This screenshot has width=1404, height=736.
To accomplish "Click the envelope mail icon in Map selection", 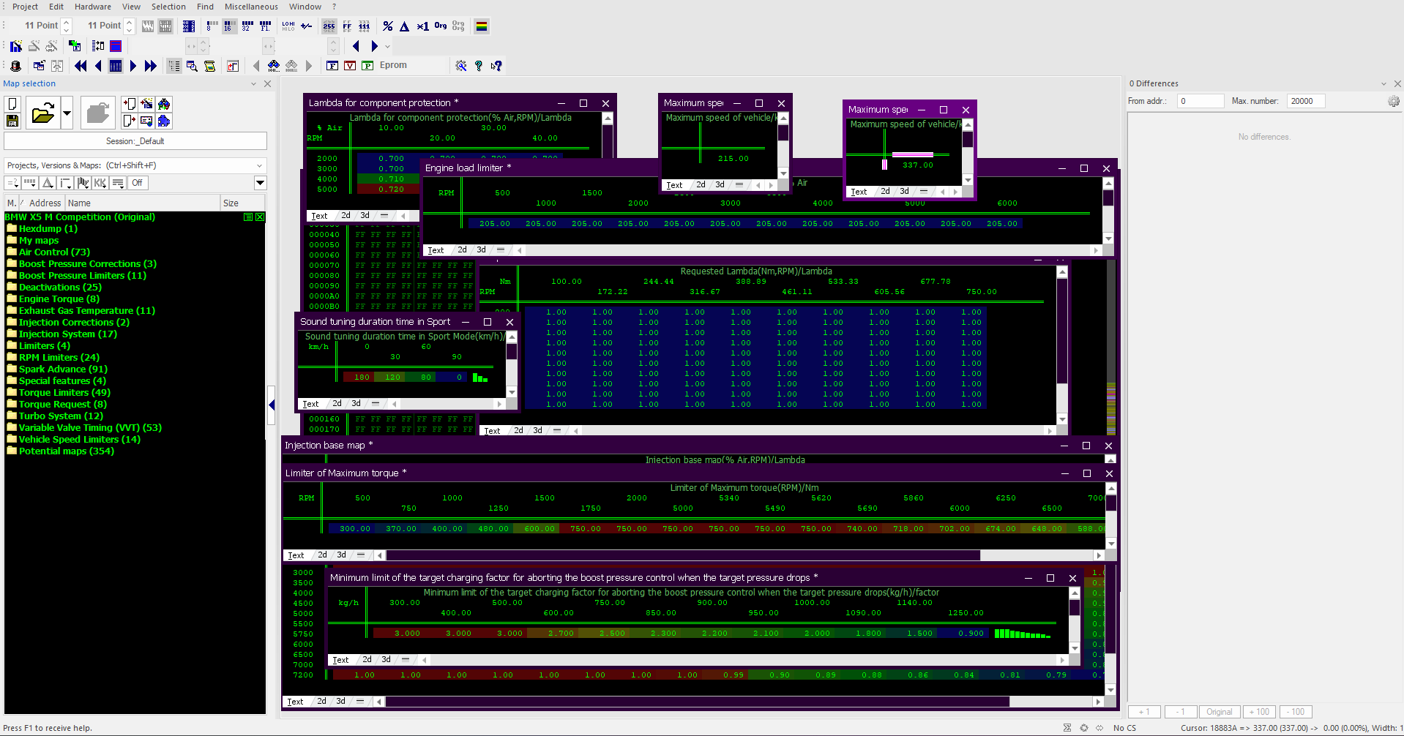I will pyautogui.click(x=146, y=121).
